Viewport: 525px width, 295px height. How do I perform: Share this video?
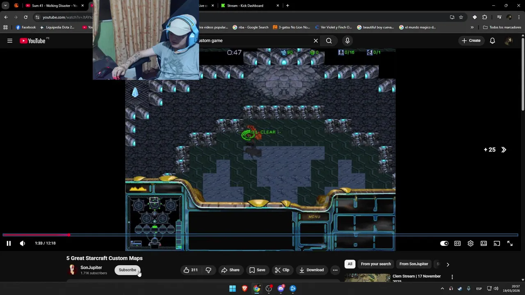point(231,270)
